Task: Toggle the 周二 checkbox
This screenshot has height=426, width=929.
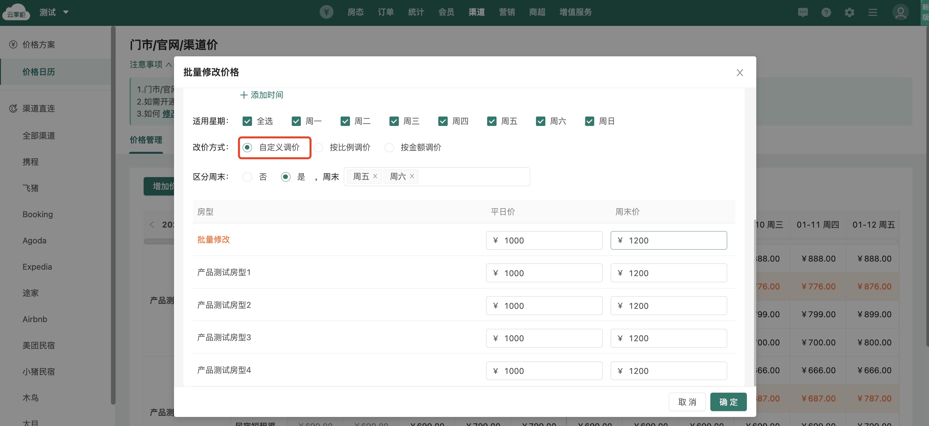Action: (x=345, y=121)
